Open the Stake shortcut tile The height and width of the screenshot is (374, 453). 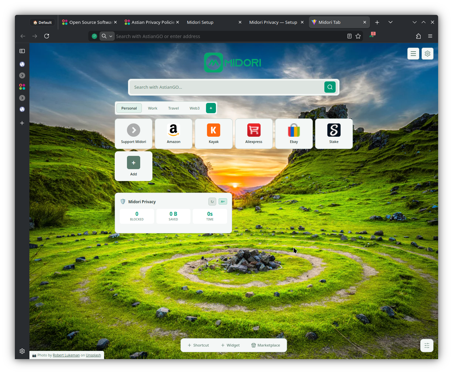pyautogui.click(x=334, y=134)
